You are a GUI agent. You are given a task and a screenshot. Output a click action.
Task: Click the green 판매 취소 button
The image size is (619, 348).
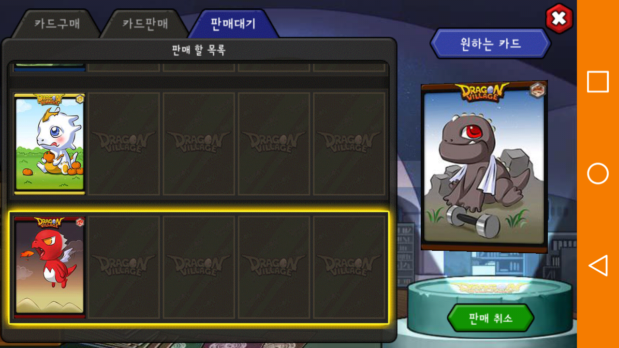pos(490,318)
